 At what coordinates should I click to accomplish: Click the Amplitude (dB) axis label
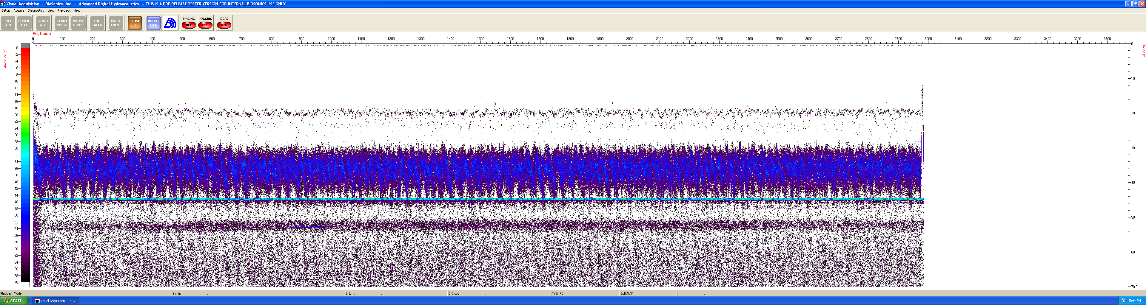[5, 58]
